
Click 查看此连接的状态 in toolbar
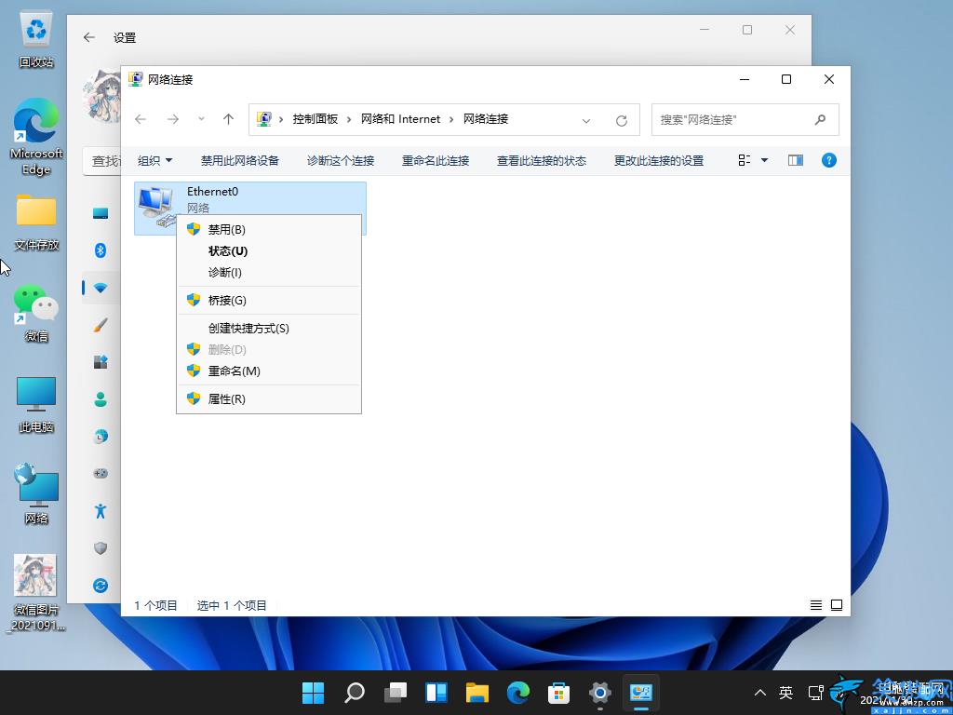[542, 160]
